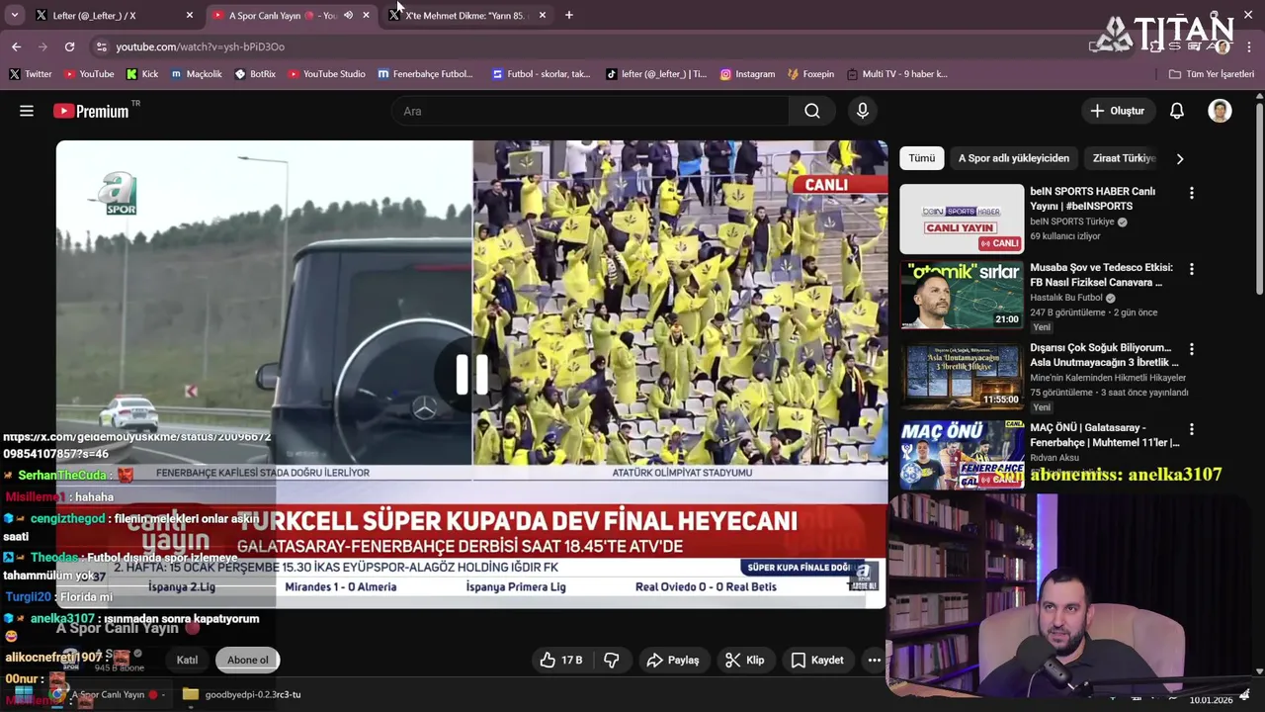Close the Lefter X tab
This screenshot has width=1265, height=712.
tap(190, 15)
